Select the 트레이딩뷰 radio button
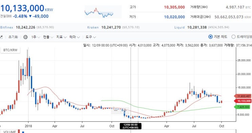The image size is (252, 133). click(x=233, y=37)
